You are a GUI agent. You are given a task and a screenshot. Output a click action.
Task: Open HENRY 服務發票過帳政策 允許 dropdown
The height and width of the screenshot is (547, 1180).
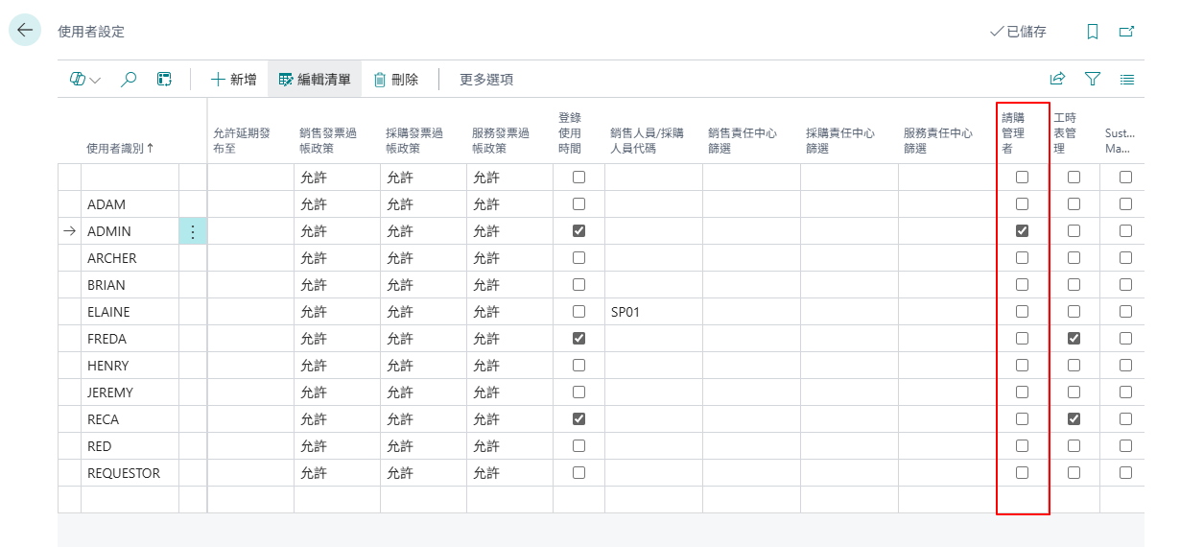click(x=509, y=366)
